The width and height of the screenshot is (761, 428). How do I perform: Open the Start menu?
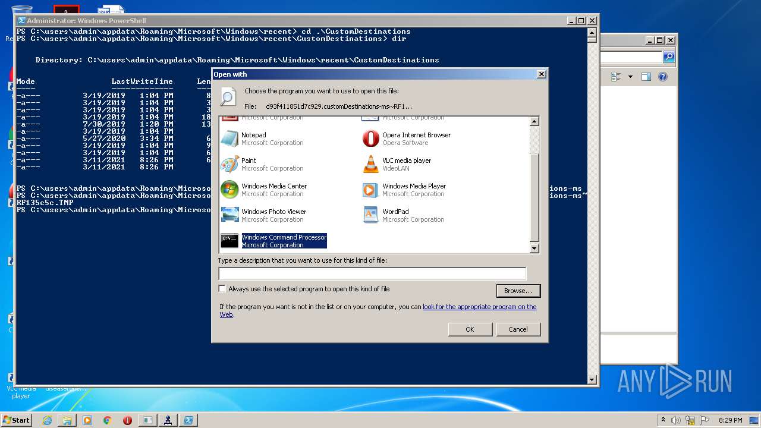[x=17, y=420]
